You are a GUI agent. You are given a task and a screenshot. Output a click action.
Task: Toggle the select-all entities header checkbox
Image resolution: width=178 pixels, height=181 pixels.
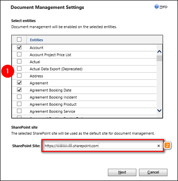pos(19,40)
